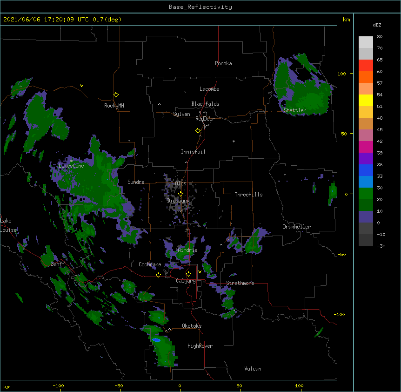Click the 80 value atop the dBZ legend
This screenshot has width=401, height=392.
tap(380, 37)
